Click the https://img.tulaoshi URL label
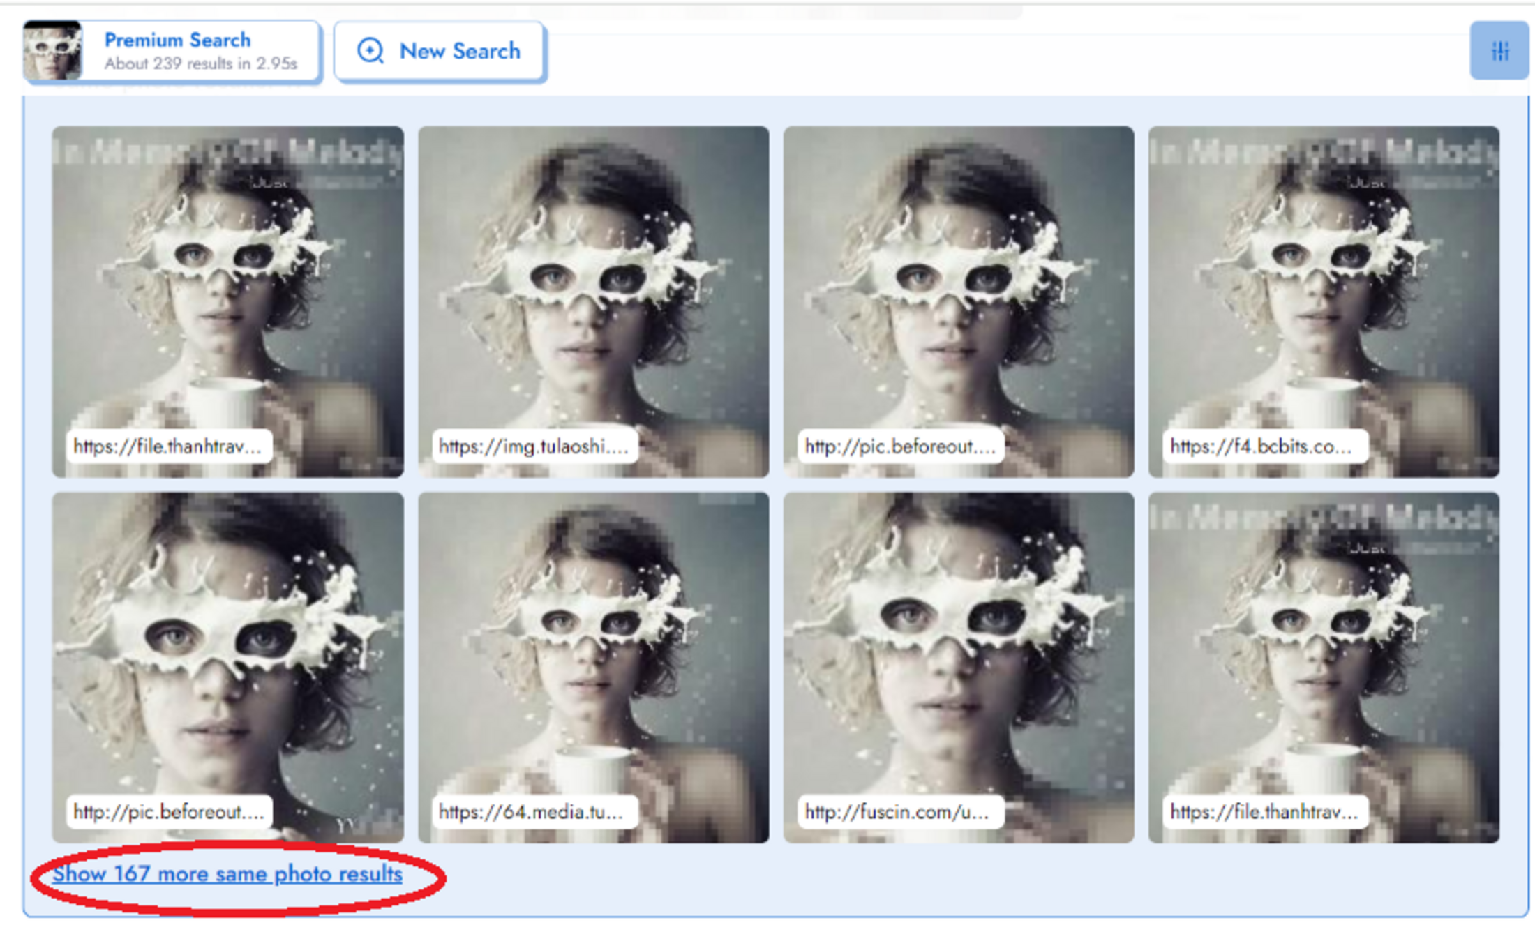Screen dimensions: 1535x932 coord(534,446)
